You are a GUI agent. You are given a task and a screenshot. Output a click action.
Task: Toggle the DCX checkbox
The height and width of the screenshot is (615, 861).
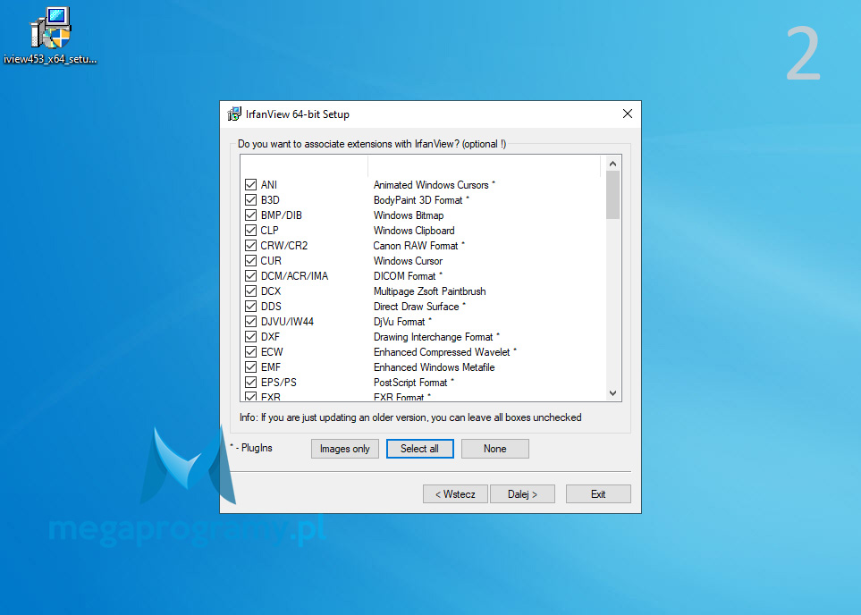pos(251,291)
